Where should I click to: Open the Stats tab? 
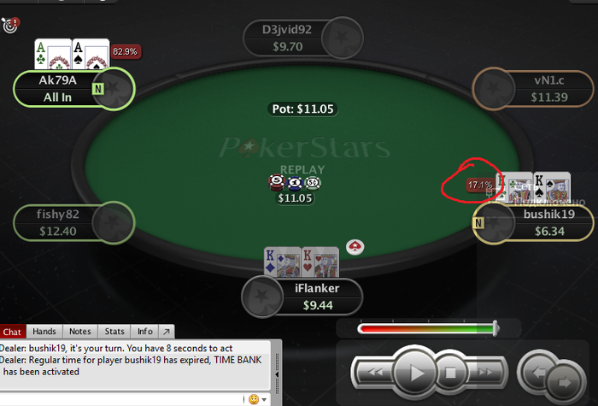tap(114, 332)
